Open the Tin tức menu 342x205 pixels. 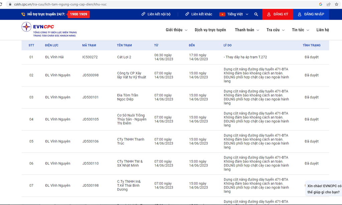(300, 30)
